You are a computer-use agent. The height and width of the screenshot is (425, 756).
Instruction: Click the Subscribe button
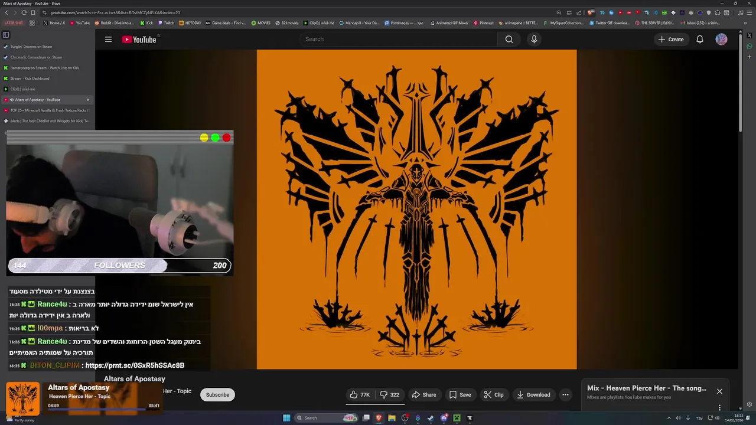[x=217, y=395]
